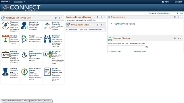Click the ID column header
Viewport: 184px width, 103px height.
tap(67, 29)
